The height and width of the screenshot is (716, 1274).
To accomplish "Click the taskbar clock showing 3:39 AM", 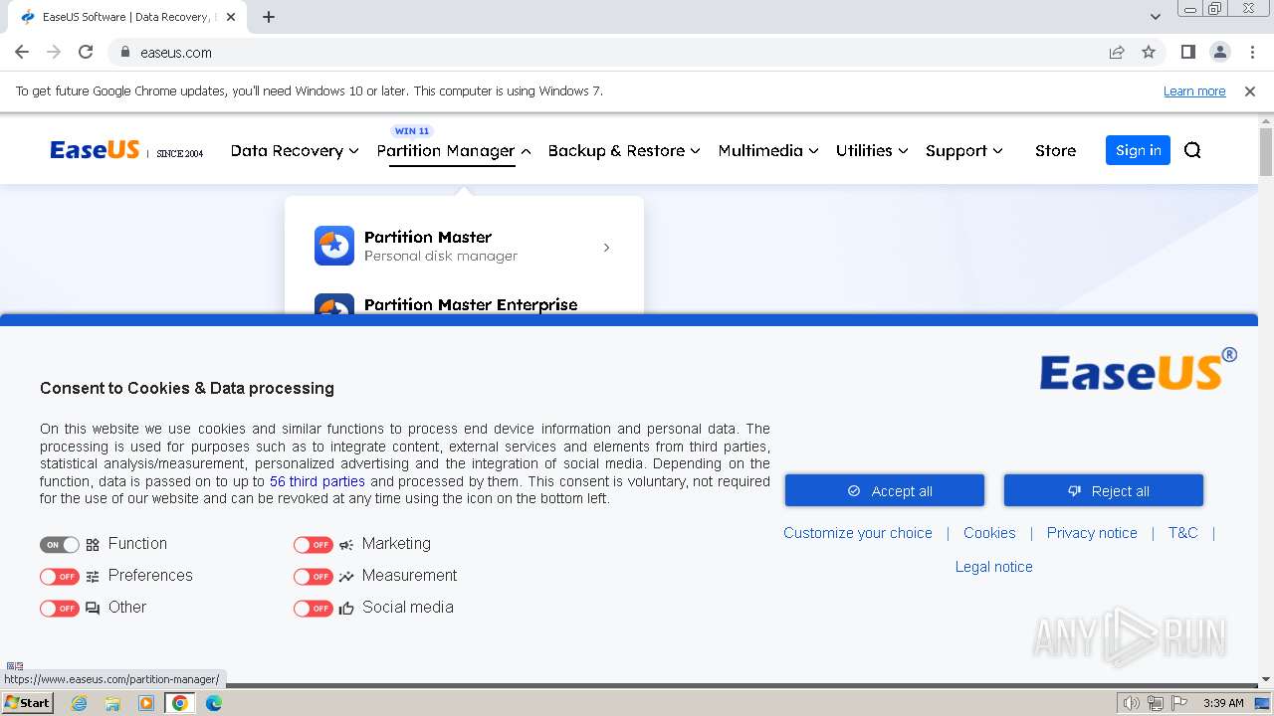I will pyautogui.click(x=1223, y=703).
